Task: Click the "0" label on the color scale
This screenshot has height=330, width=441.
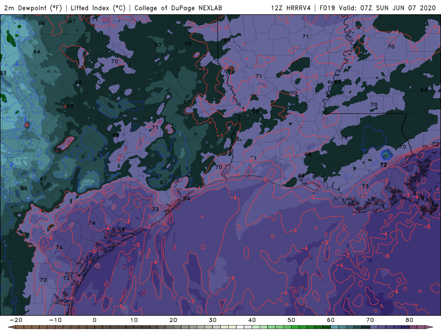Action: (x=94, y=320)
